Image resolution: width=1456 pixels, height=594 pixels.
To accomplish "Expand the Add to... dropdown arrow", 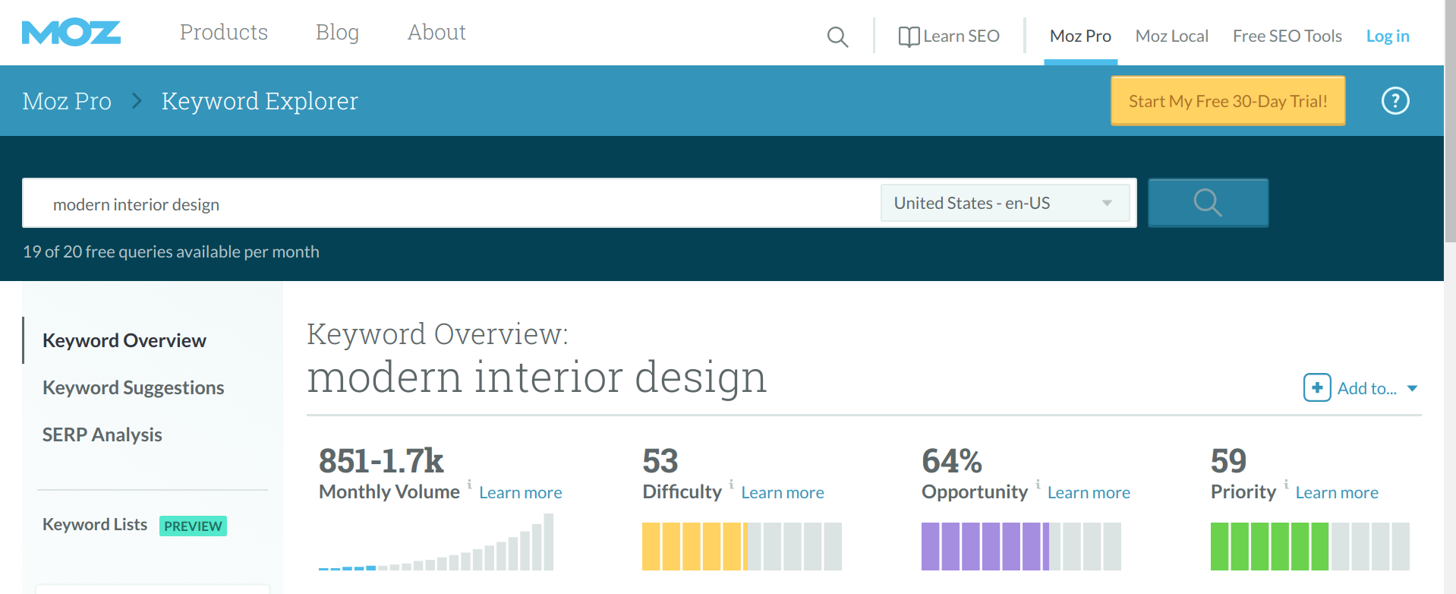I will click(1412, 389).
